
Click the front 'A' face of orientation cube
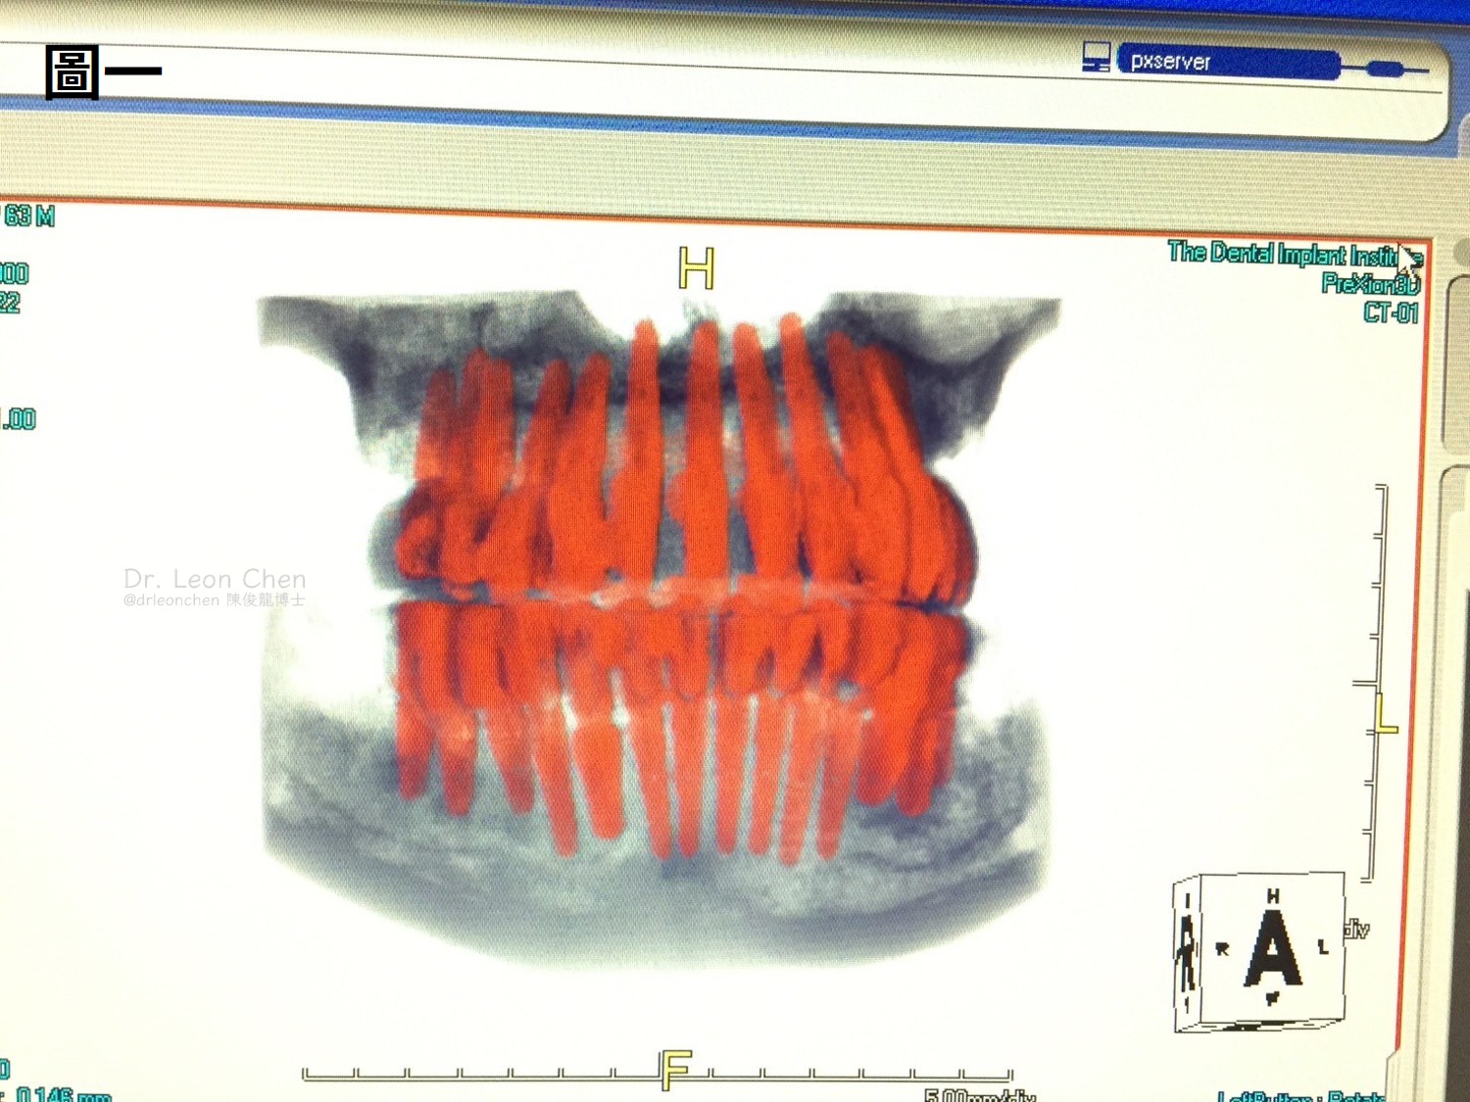(x=1272, y=948)
